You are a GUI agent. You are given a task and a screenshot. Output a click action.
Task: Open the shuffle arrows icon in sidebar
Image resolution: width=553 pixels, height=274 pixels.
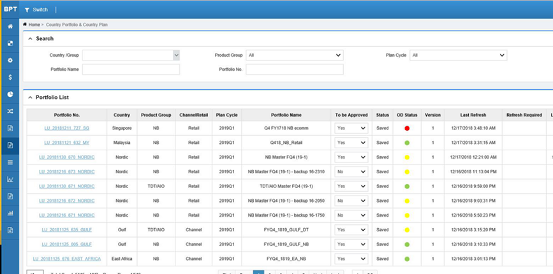click(x=10, y=112)
